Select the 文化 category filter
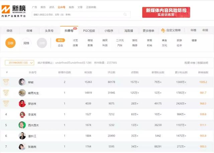Screen dimensions: 214x153 click(x=165, y=45)
